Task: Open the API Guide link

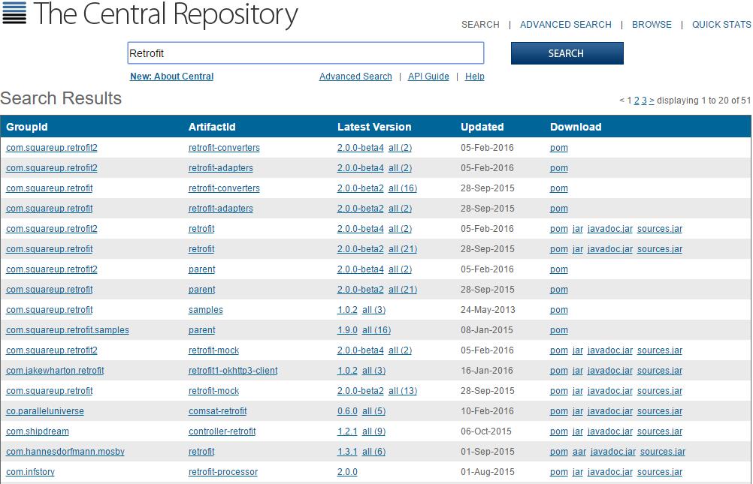Action: [428, 77]
